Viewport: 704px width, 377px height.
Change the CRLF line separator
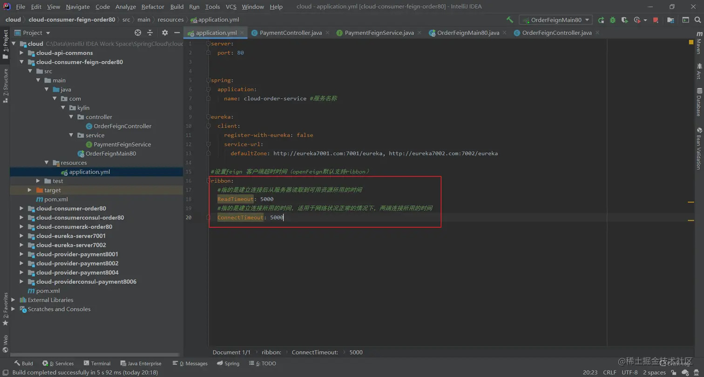click(609, 372)
